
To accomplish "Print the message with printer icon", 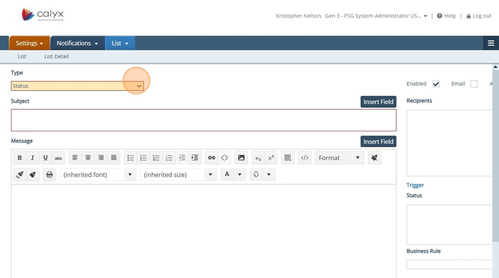I will [x=50, y=175].
